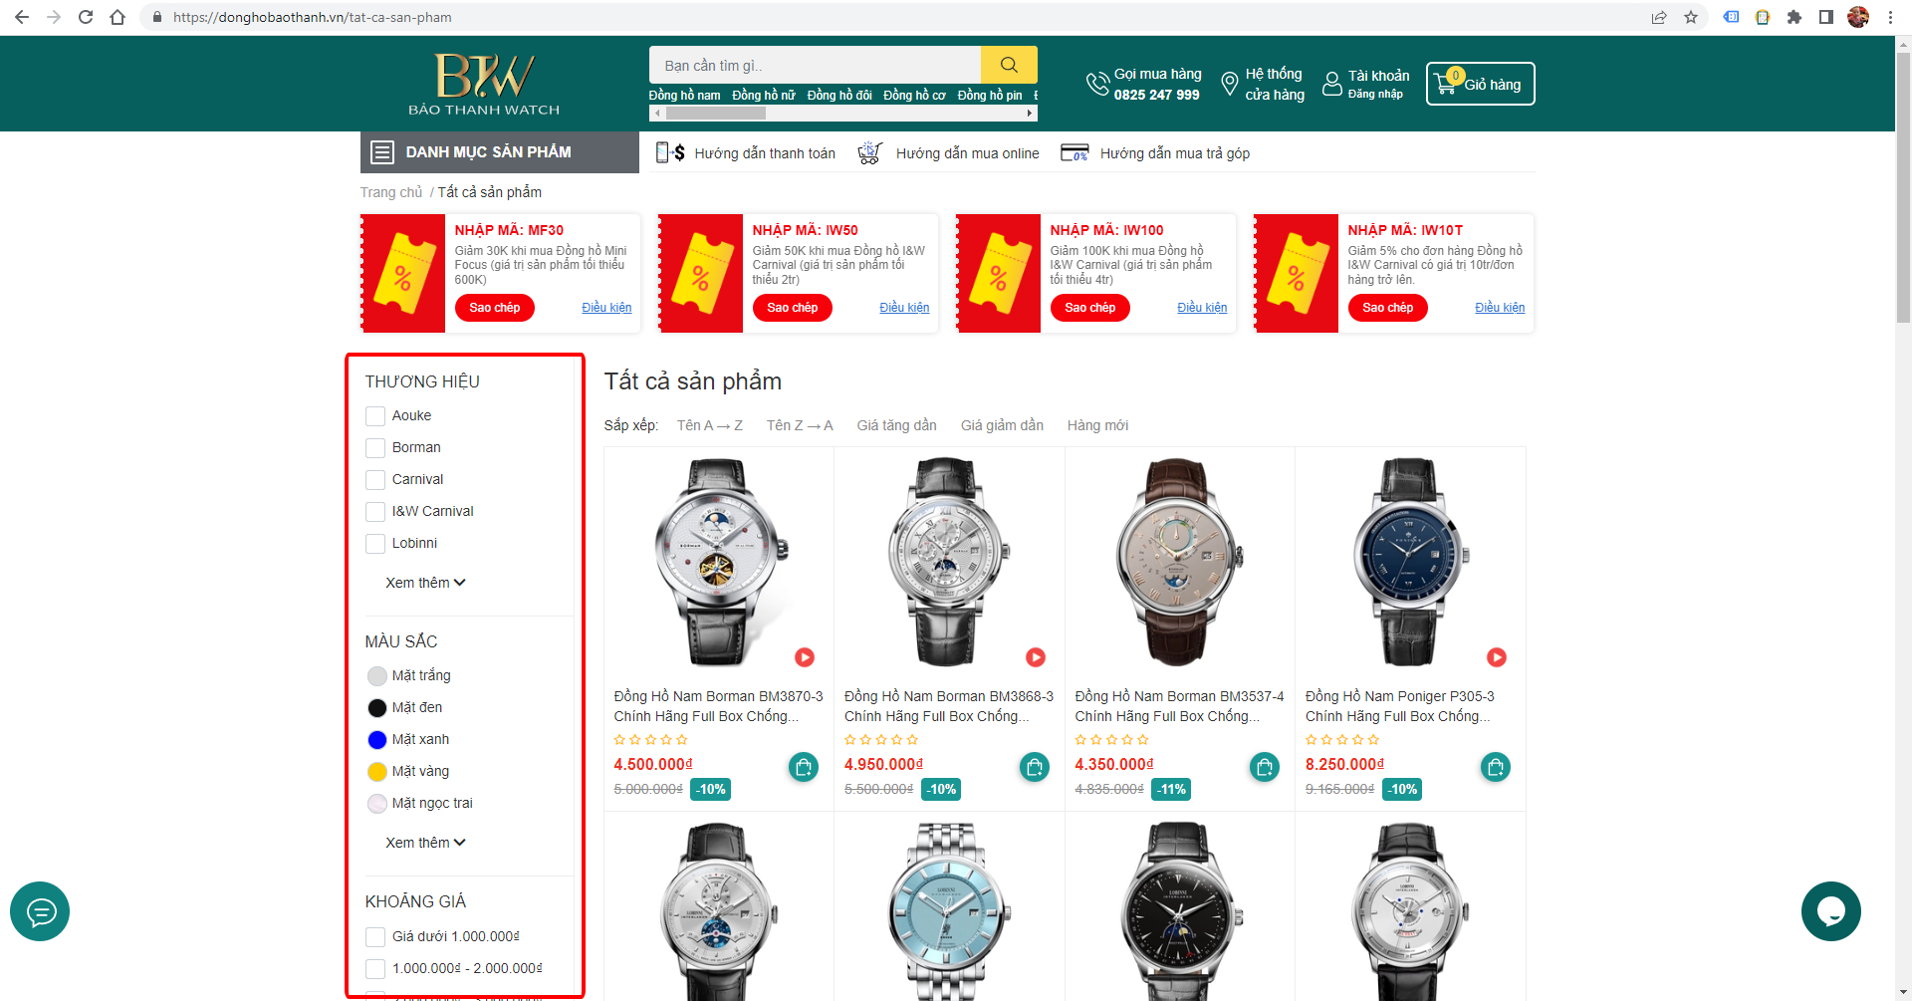The width and height of the screenshot is (1912, 1001).
Task: Open Điều kiện link for IW100 voucher
Action: tap(1202, 308)
